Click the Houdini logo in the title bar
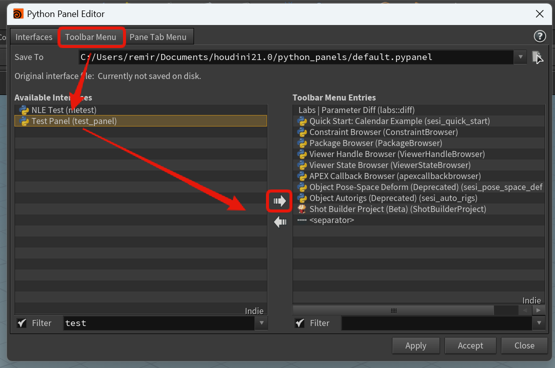The height and width of the screenshot is (368, 555). (x=18, y=14)
